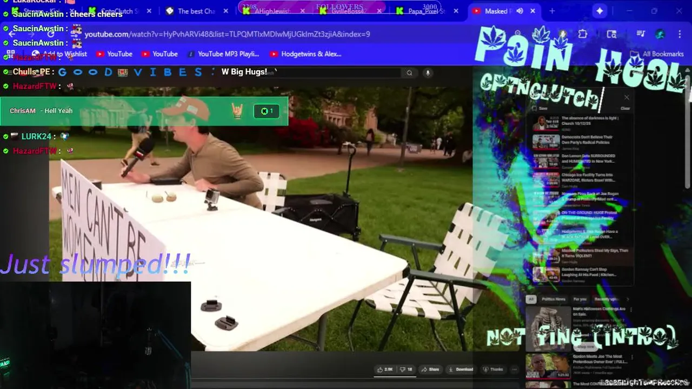Viewport: 692px width, 389px height.
Task: Close the playlist panel with X
Action: tap(627, 97)
